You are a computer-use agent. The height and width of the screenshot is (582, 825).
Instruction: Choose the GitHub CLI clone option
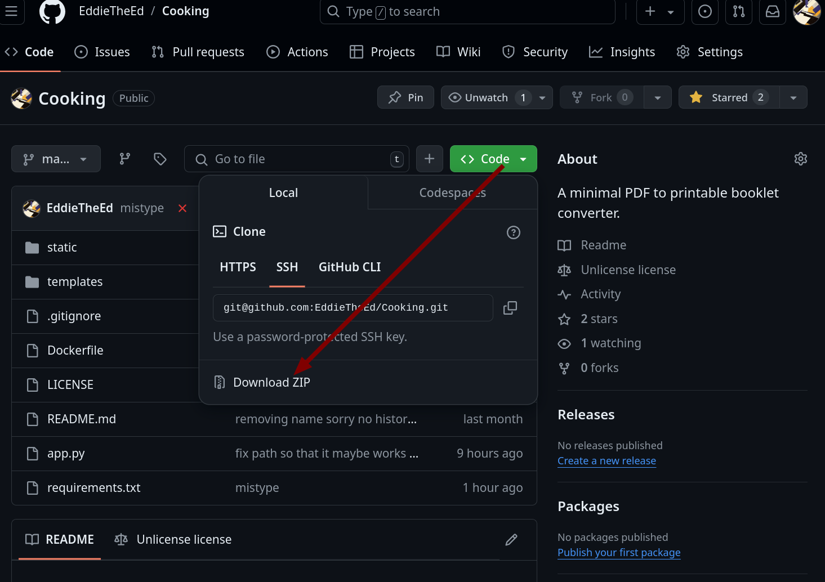[350, 267]
